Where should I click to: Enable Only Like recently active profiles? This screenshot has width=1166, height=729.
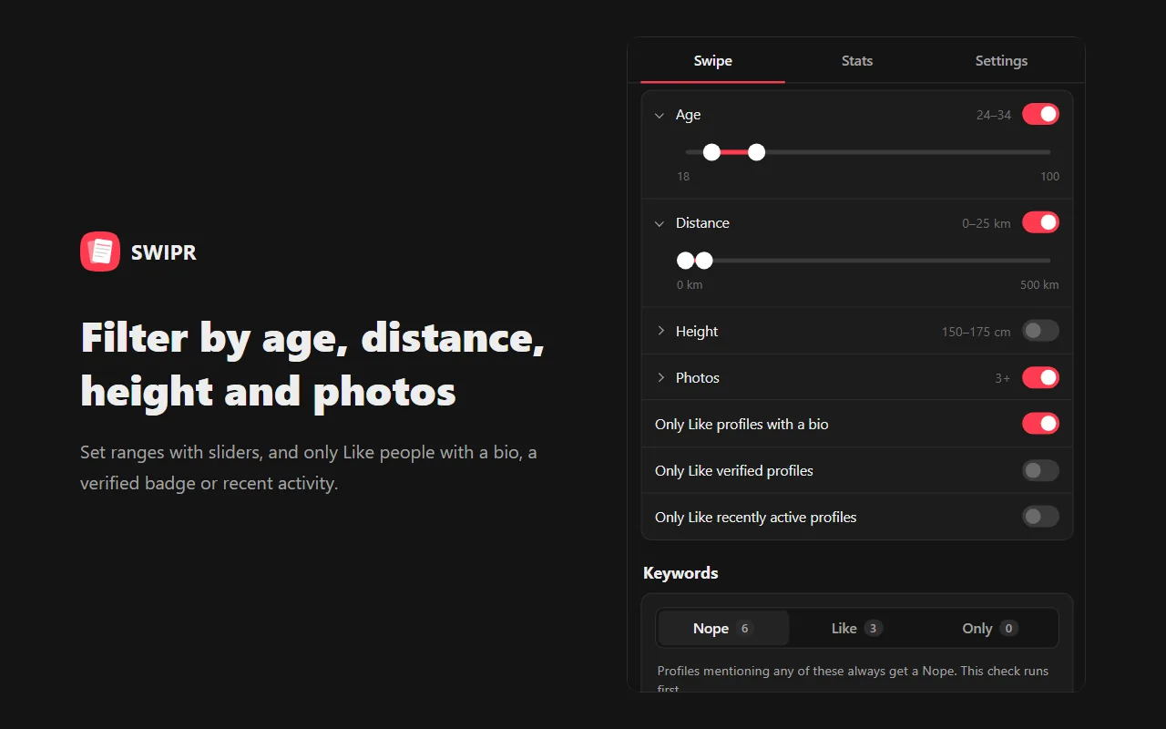(1040, 517)
